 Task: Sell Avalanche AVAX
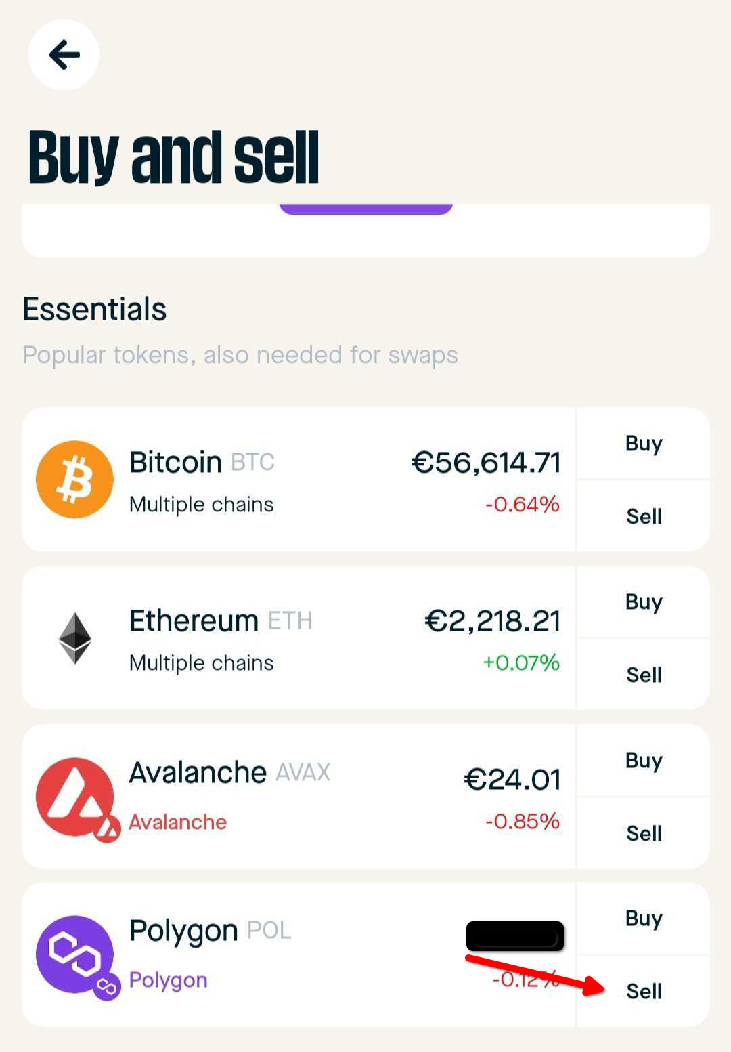(644, 833)
